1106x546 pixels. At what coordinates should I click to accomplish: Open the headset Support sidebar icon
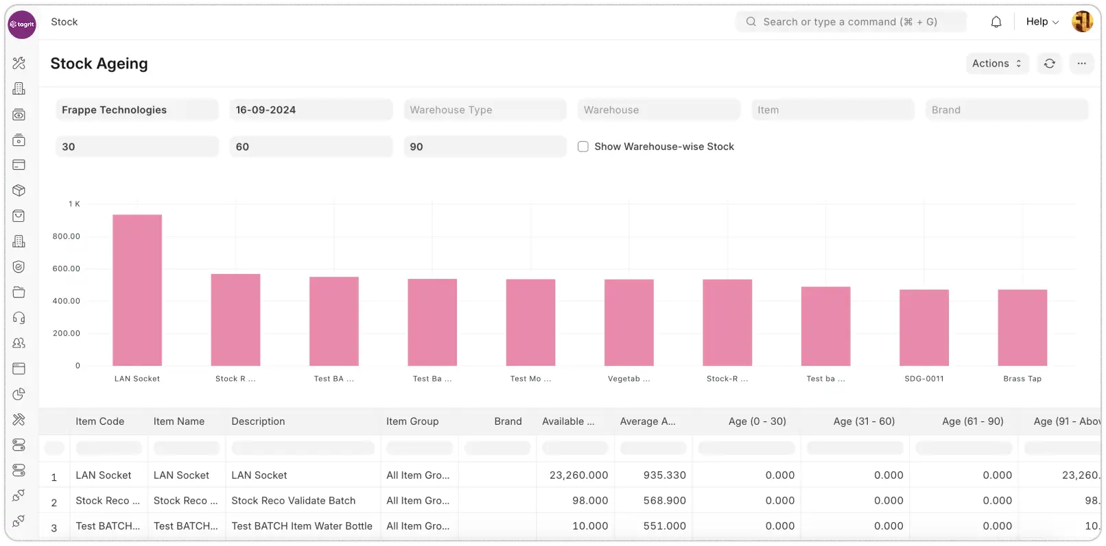pos(19,318)
